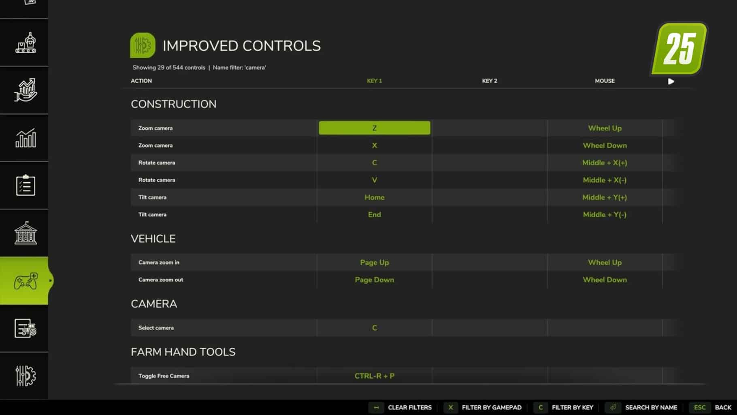737x415 pixels.
Task: Click the MOUSE column header
Action: tap(605, 81)
